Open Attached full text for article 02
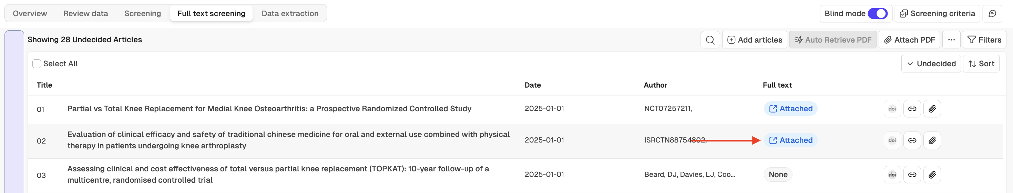Screen dimensions: 1013x193 tap(790, 140)
